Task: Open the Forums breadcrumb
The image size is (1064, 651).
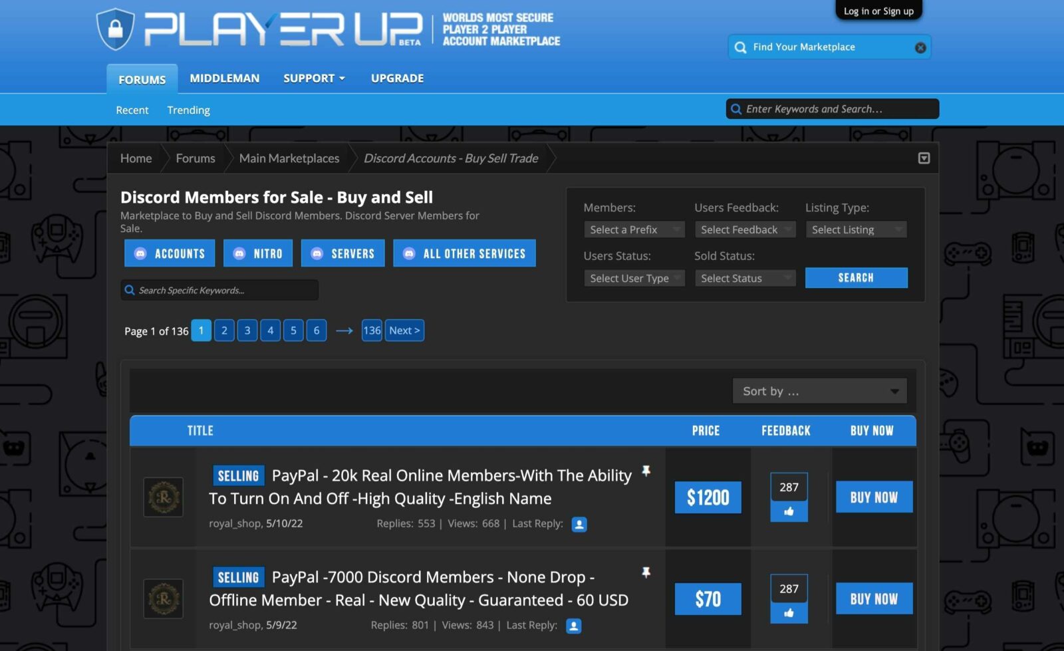Action: [196, 158]
